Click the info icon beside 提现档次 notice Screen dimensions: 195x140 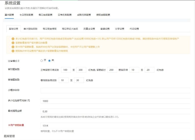(13, 51)
